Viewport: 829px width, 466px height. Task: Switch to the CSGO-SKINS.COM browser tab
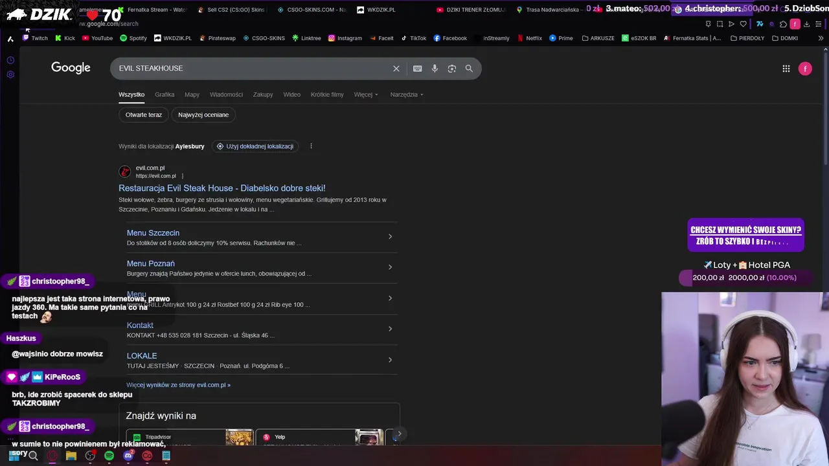click(x=312, y=10)
